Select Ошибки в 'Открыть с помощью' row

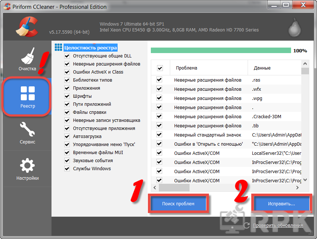[226, 144]
